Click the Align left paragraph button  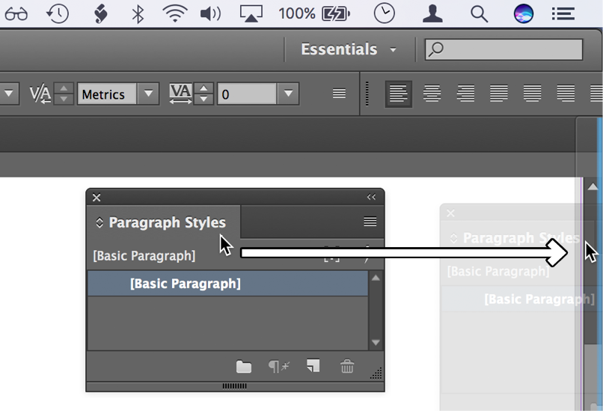click(399, 94)
